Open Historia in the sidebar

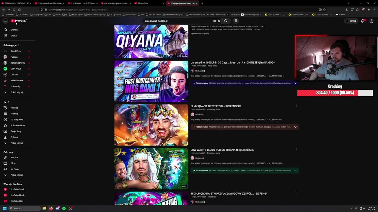[14, 108]
